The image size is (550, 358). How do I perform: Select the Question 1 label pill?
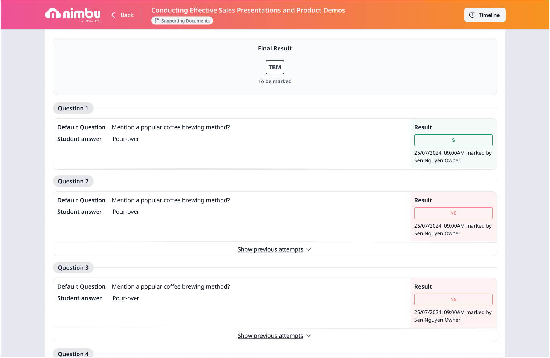point(73,108)
